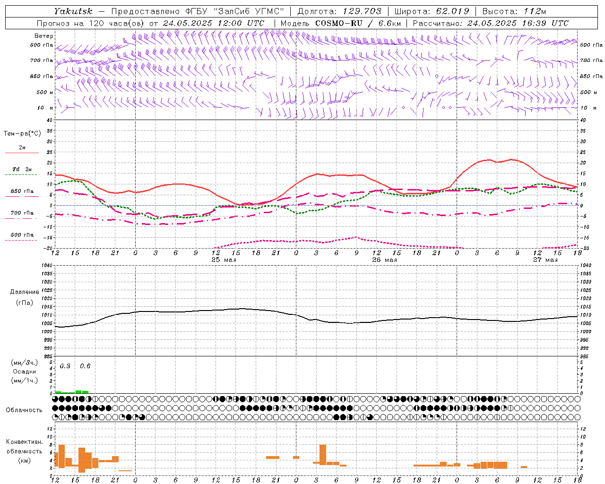Click the 500 м wind level label on left axis
Image resolution: width=605 pixels, height=484 pixels.
[x=45, y=92]
